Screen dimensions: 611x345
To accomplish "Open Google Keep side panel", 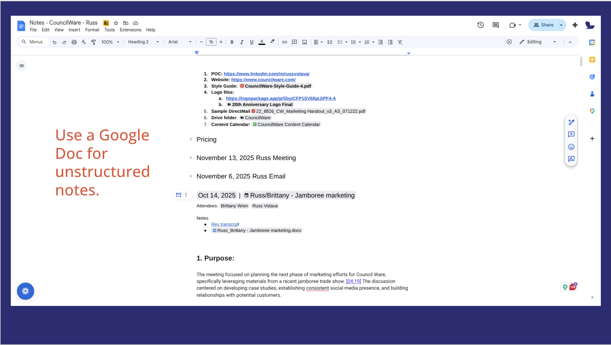I will click(x=592, y=60).
